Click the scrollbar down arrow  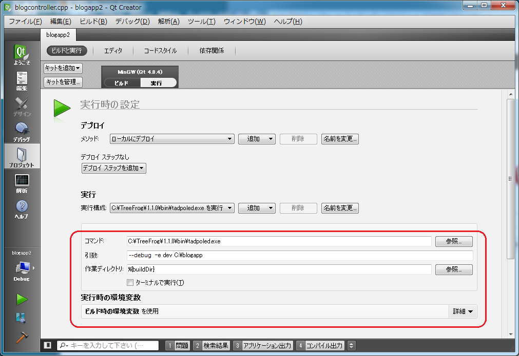[510, 334]
